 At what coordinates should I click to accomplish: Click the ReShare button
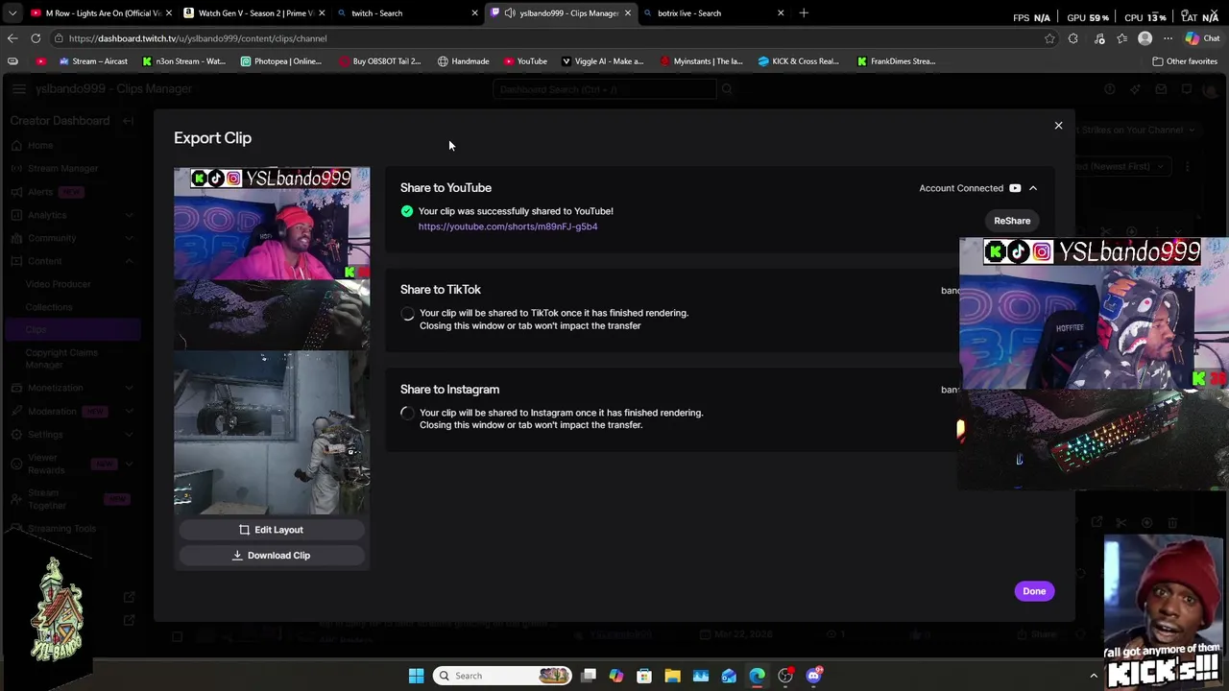[1012, 221]
